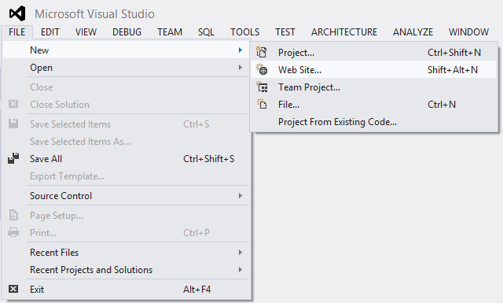Click the Exit X icon

(13, 289)
